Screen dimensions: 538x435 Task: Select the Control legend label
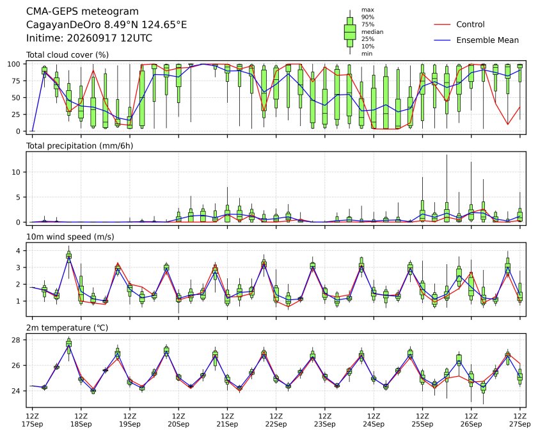point(470,24)
